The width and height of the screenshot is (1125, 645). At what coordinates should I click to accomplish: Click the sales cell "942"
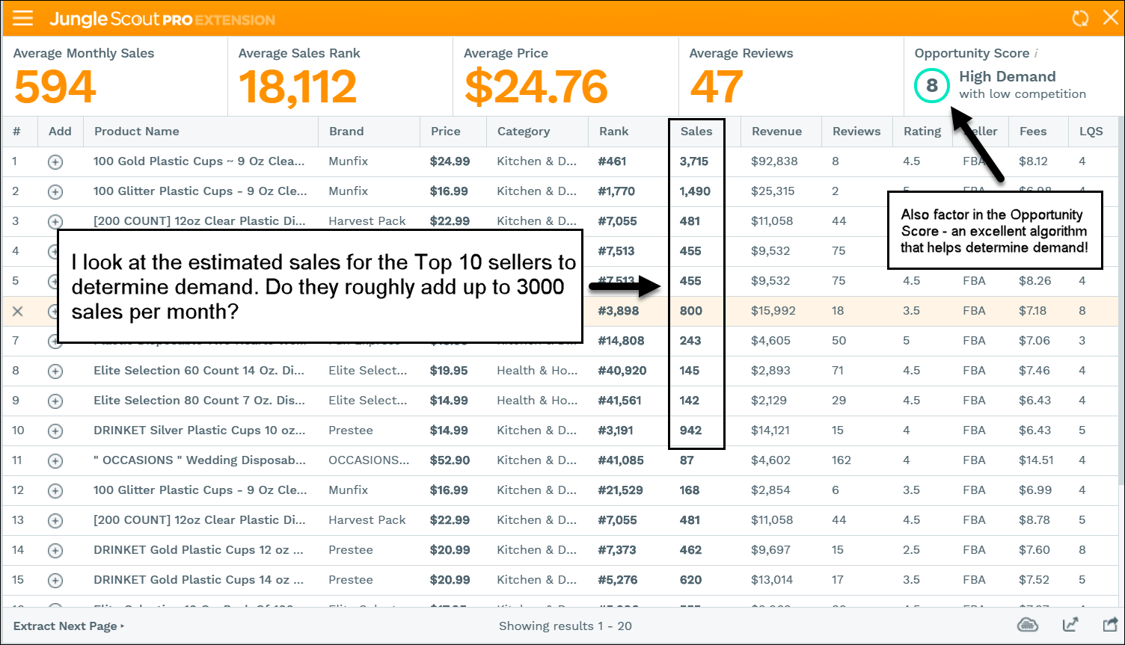coord(690,430)
